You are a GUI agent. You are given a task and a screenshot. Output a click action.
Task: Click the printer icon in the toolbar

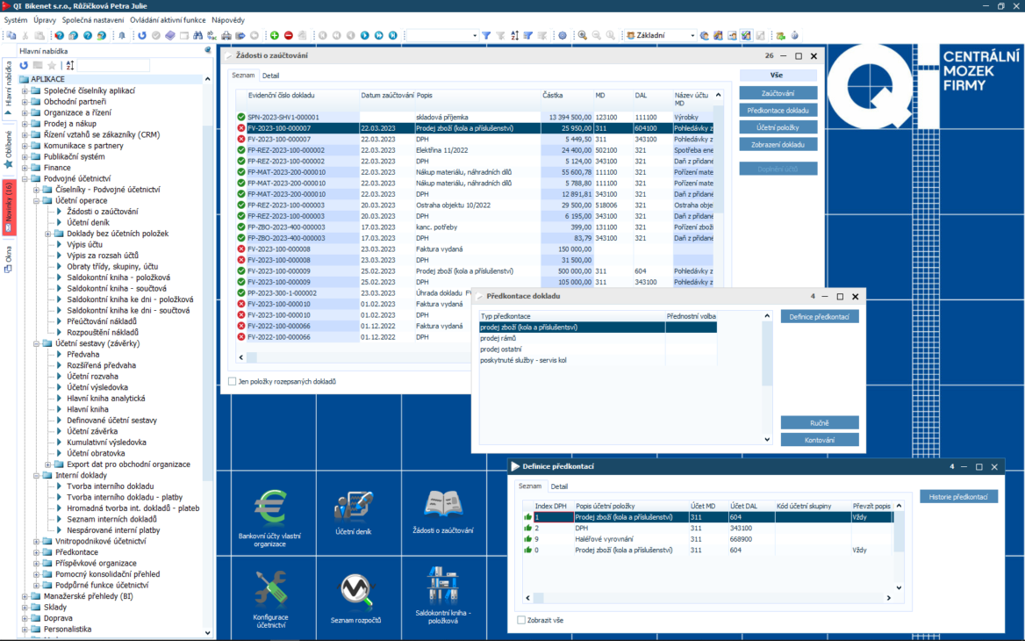226,36
